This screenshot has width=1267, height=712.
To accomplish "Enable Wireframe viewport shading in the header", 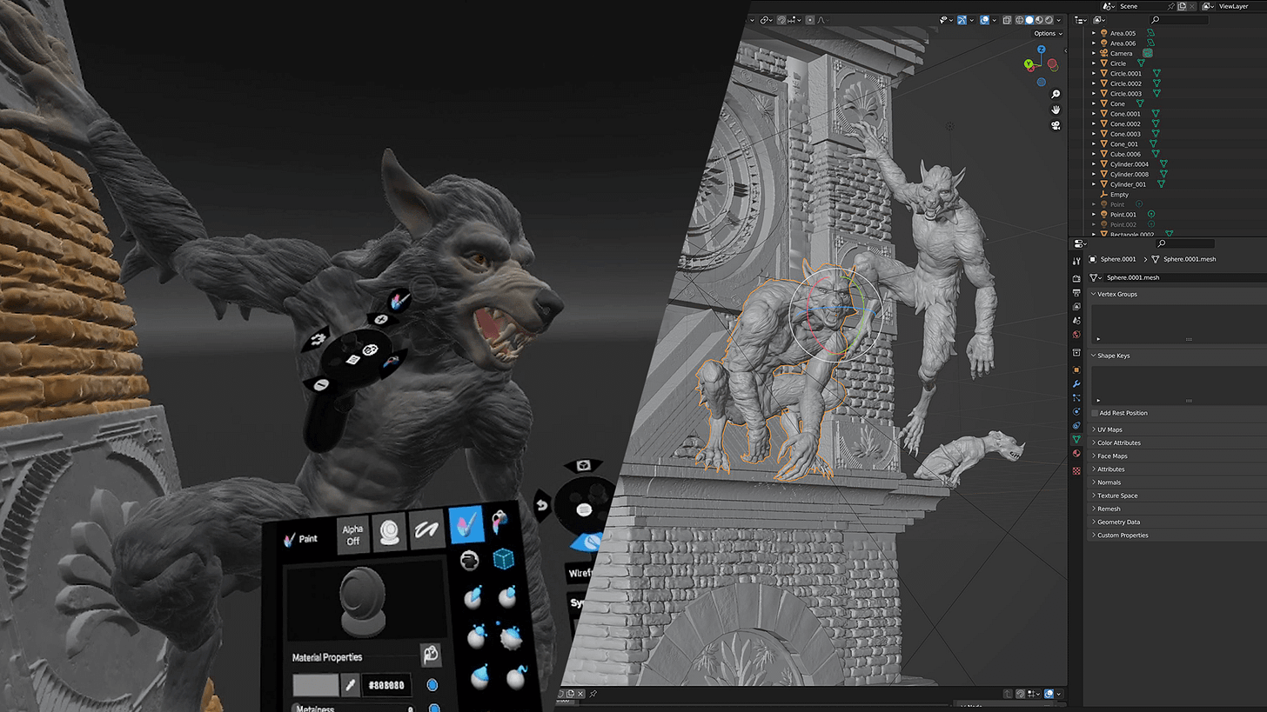I will 1020,19.
